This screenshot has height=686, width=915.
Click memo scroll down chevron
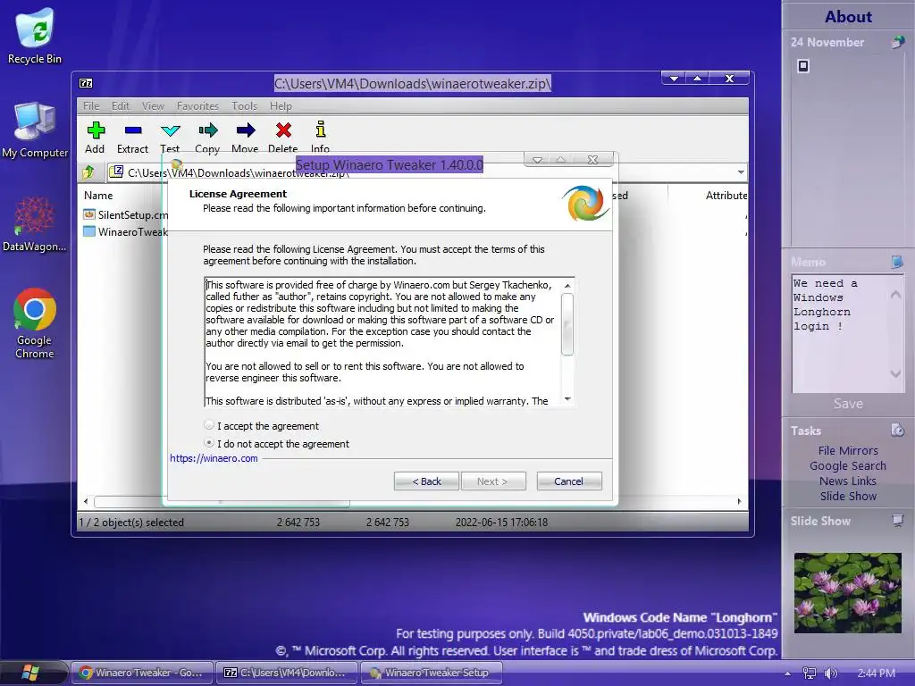click(x=895, y=373)
